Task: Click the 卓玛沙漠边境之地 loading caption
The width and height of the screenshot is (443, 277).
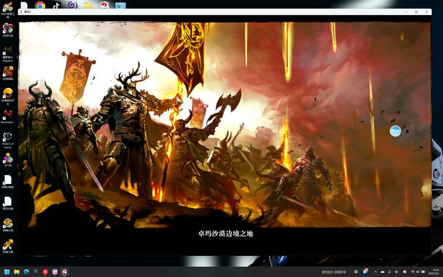Action: [225, 233]
